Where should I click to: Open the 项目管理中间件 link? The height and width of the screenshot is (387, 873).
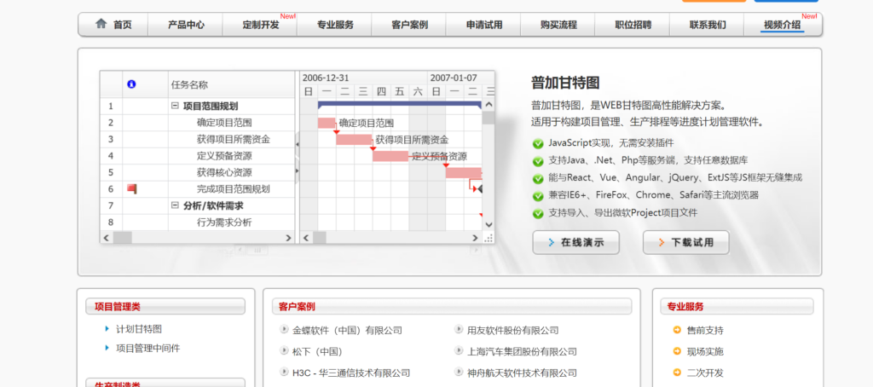point(147,348)
